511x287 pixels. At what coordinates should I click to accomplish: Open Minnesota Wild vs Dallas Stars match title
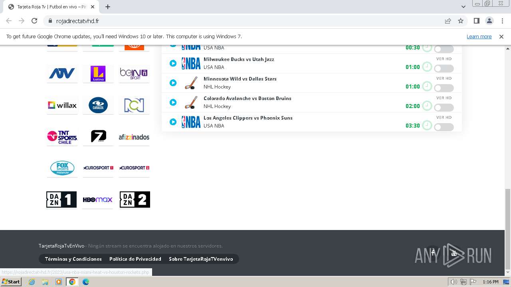coord(240,79)
